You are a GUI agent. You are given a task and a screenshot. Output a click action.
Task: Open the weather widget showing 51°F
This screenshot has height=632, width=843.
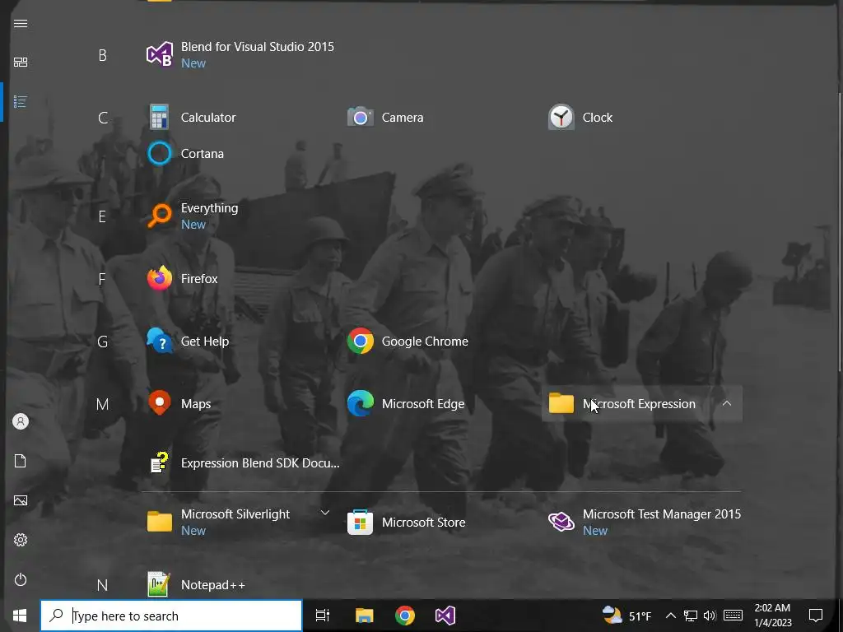626,616
